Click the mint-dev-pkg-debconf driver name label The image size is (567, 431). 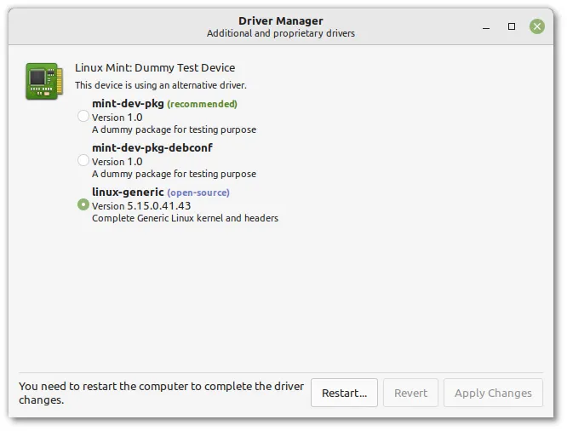(152, 147)
